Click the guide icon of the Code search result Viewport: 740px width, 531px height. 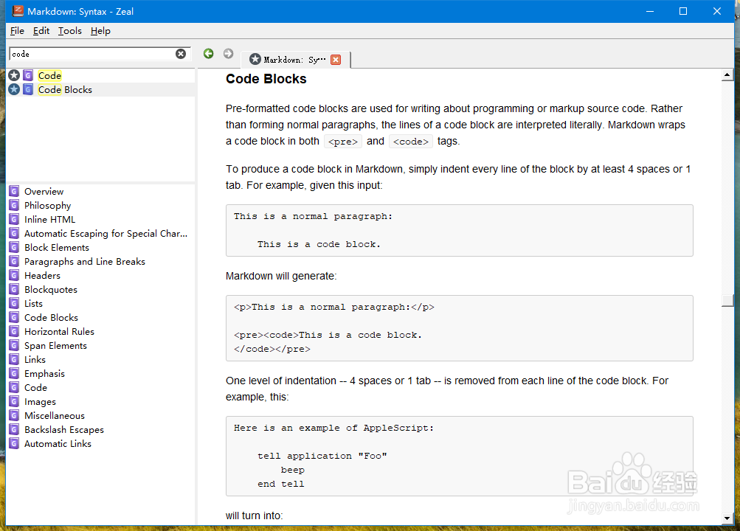coord(28,75)
